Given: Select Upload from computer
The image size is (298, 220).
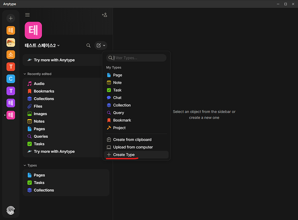Looking at the screenshot, I should click(136, 147).
